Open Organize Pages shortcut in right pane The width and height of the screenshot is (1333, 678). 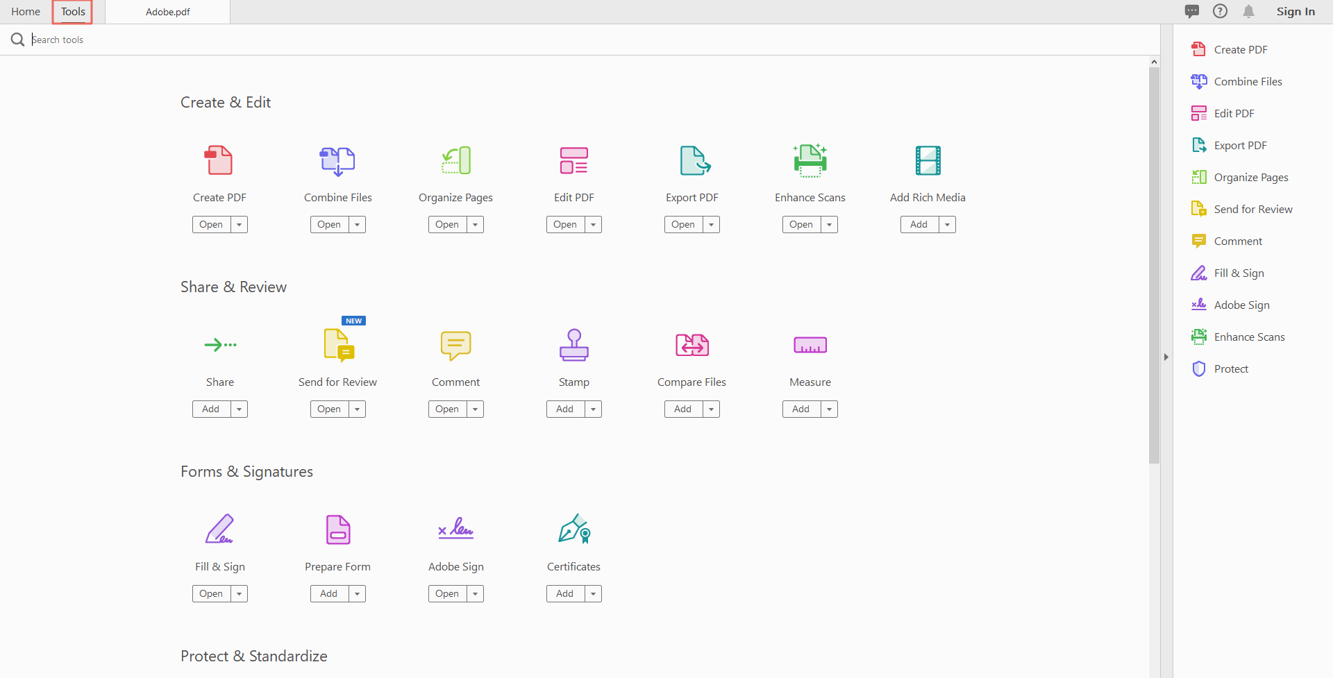tap(1239, 177)
